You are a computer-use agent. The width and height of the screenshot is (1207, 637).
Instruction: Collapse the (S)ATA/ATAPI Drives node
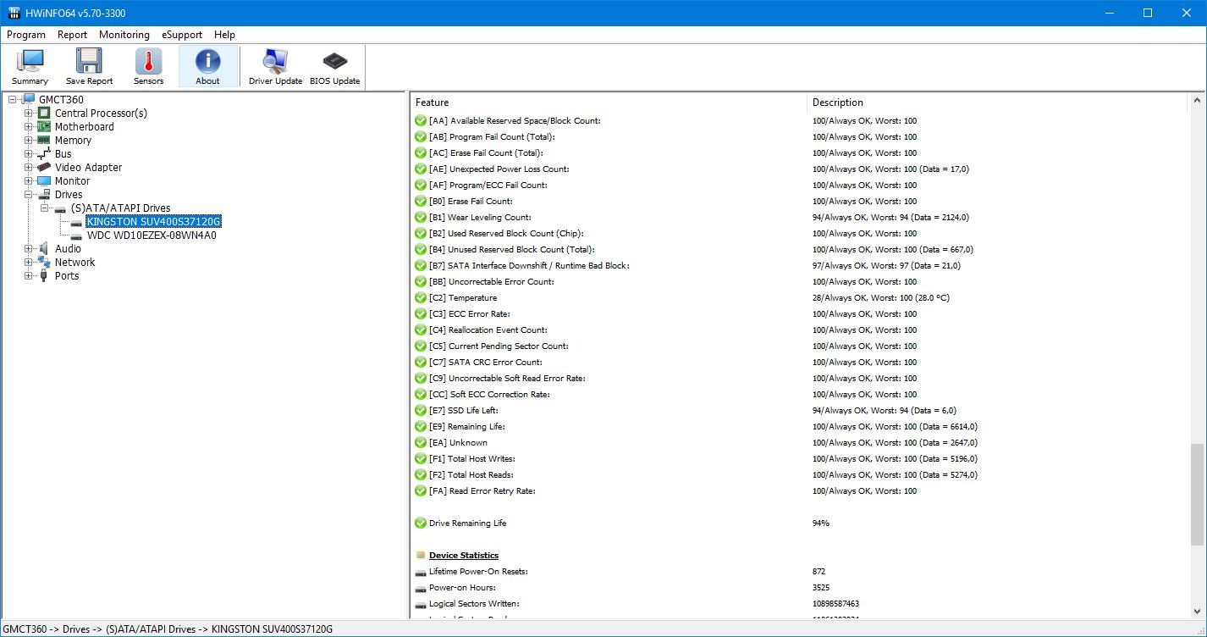tap(45, 208)
